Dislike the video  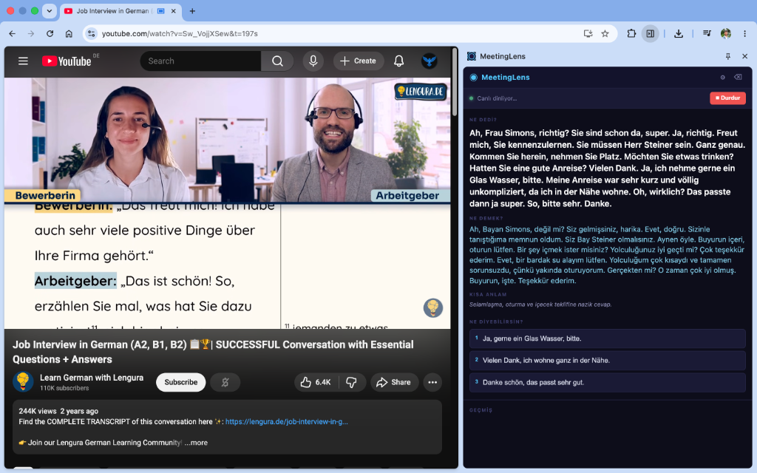(x=351, y=382)
